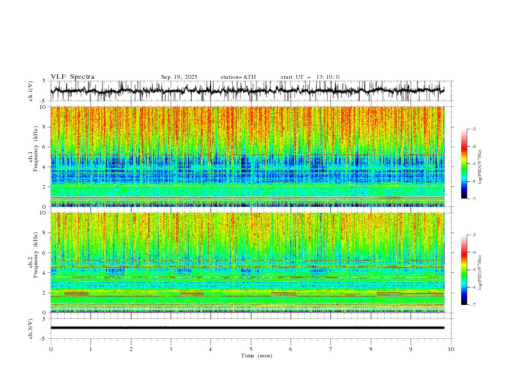Image resolution: width=508 pixels, height=392 pixels.
Task: Click the "5" volt tick of ch.1 waveform
Action: point(44,81)
